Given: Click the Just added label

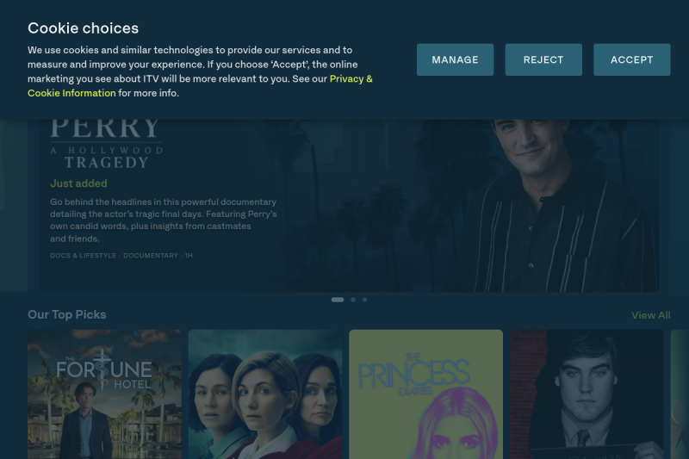Looking at the screenshot, I should tap(78, 183).
